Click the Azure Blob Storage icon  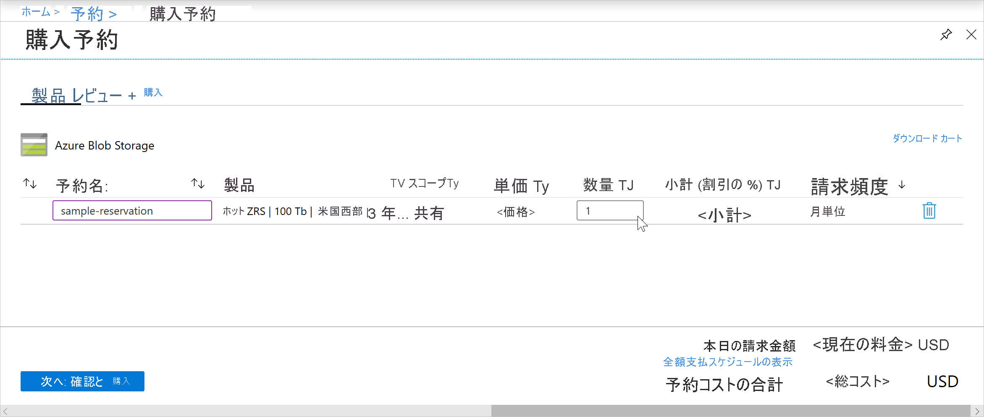34,145
